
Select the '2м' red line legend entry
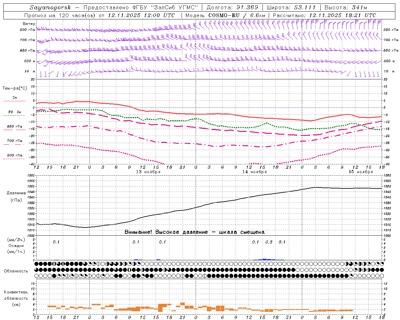point(14,98)
